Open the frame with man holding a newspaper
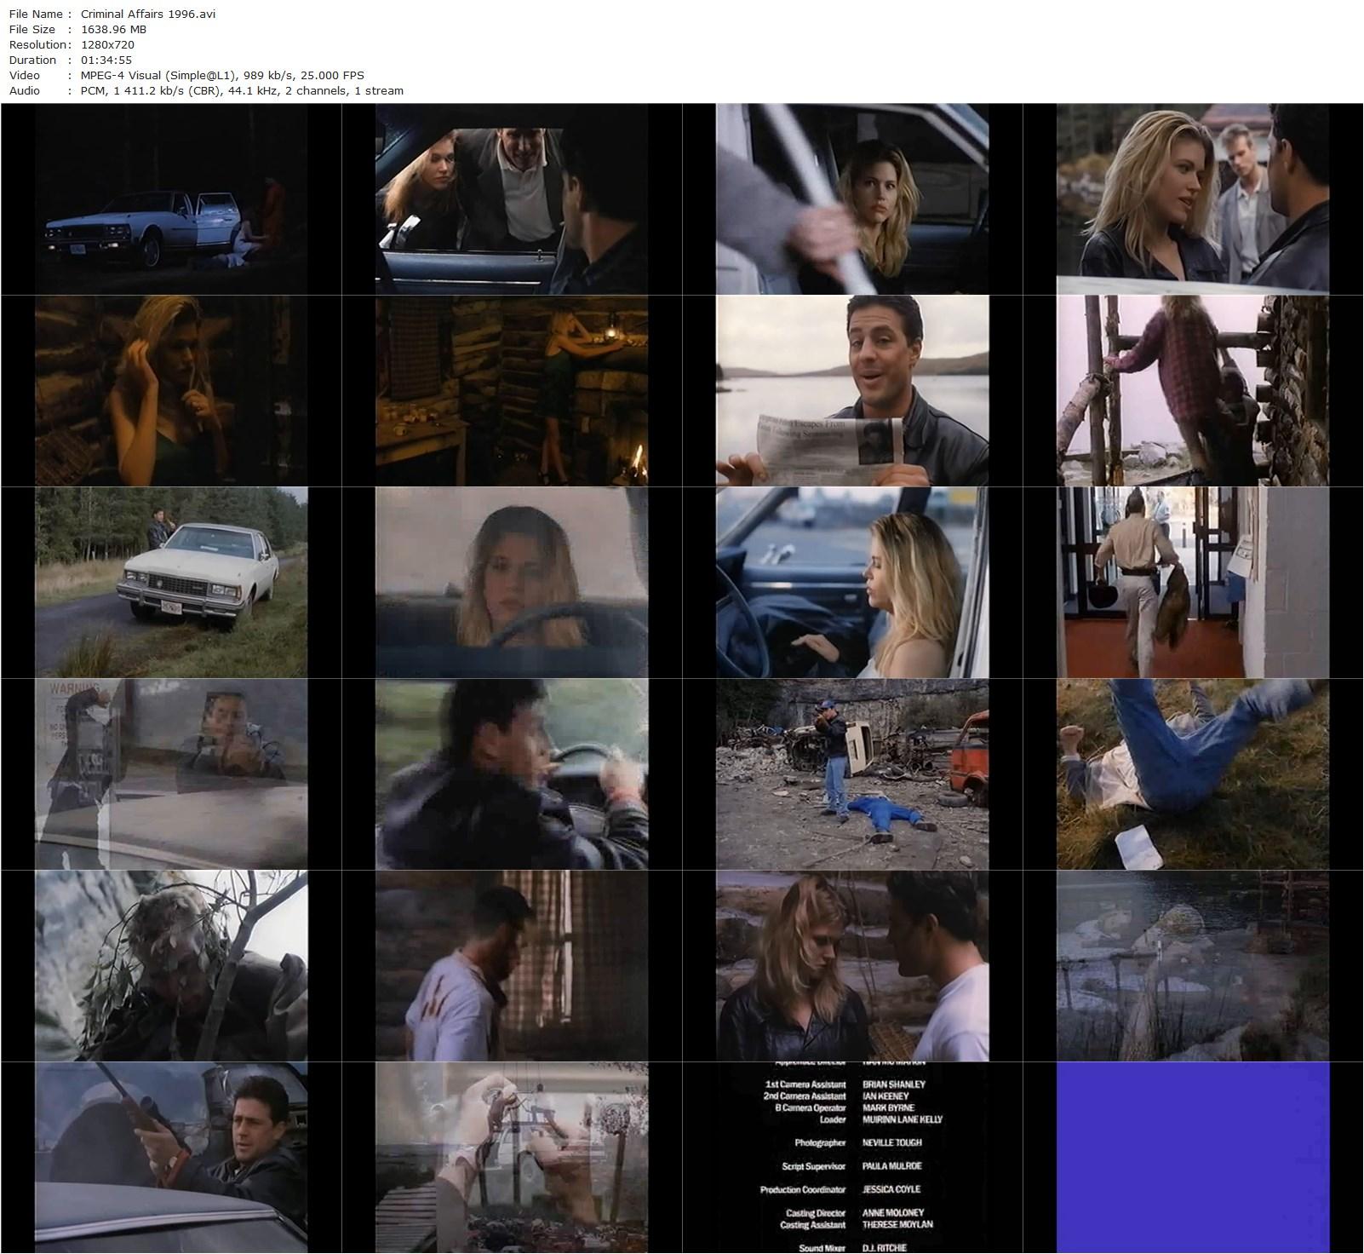Viewport: 1364px width, 1254px height. pyautogui.click(x=852, y=391)
